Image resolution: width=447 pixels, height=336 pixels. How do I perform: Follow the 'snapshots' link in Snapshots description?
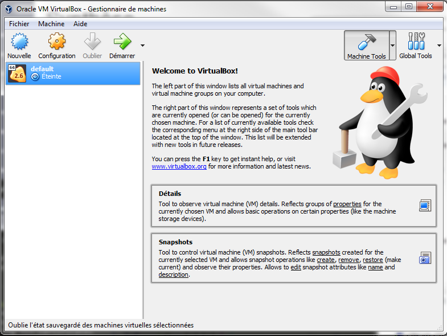(x=326, y=252)
